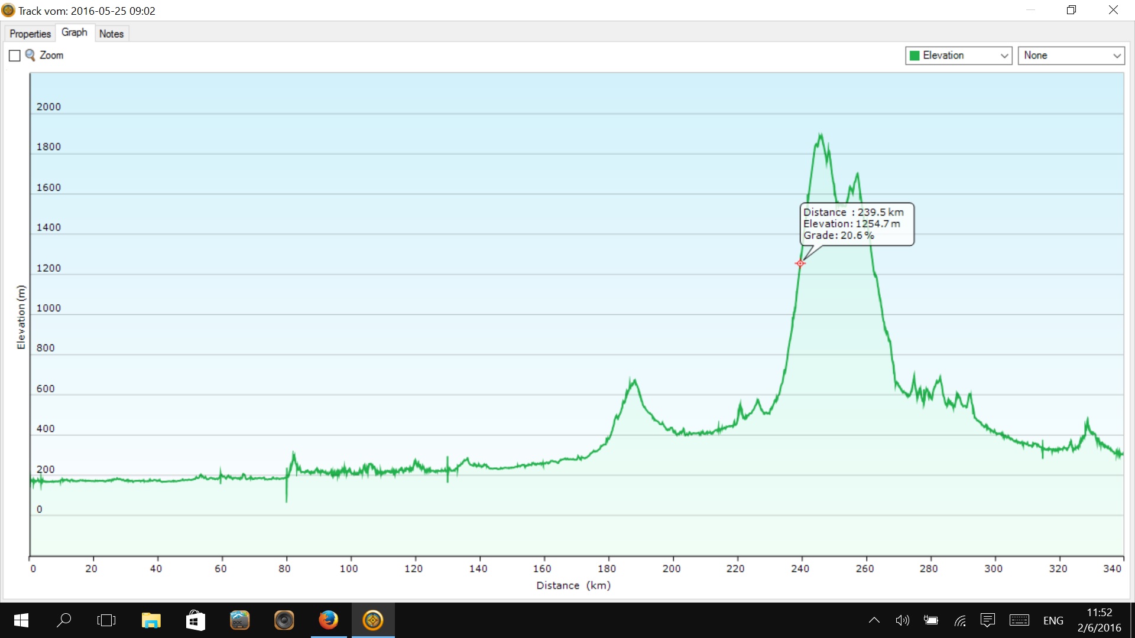The width and height of the screenshot is (1135, 638).
Task: Launch Windows Store from taskbar
Action: [195, 620]
